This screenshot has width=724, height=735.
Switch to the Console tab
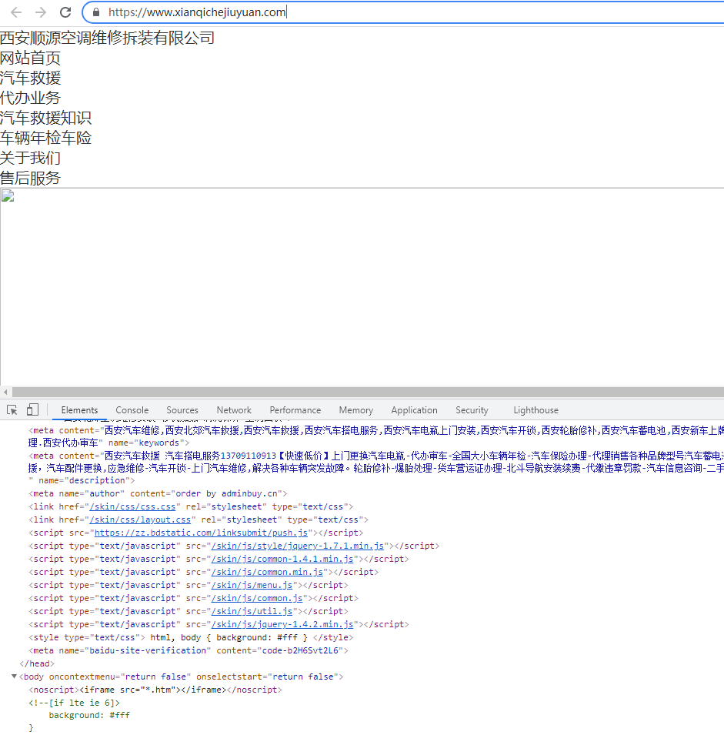[132, 410]
